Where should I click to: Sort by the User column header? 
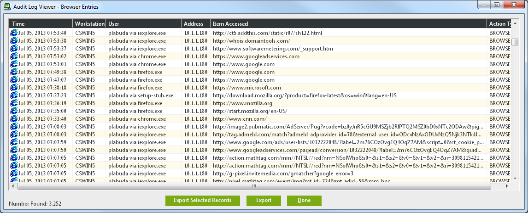click(x=144, y=24)
